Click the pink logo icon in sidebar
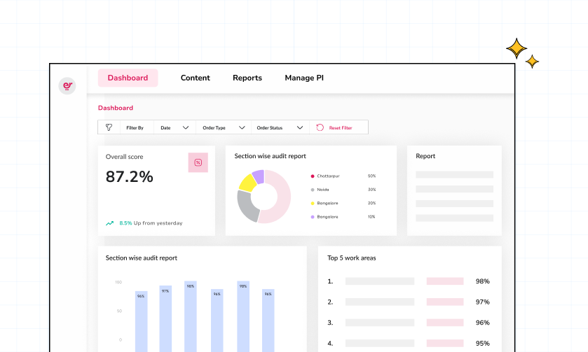 (x=67, y=86)
